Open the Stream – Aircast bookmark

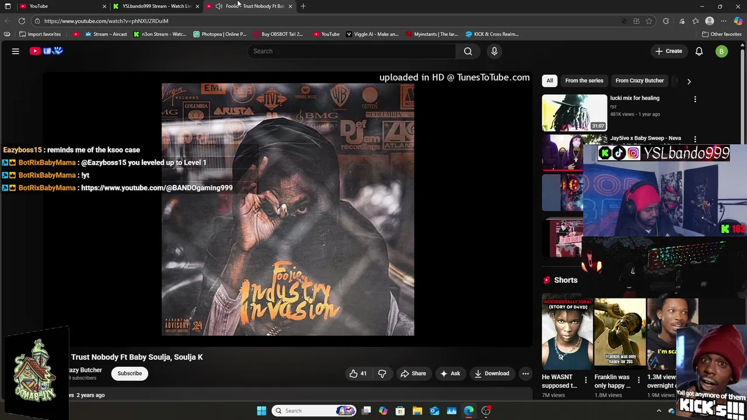point(106,34)
